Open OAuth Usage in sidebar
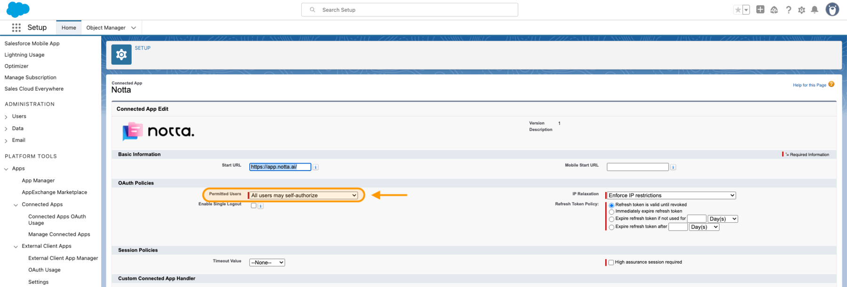847x287 pixels. click(x=44, y=270)
